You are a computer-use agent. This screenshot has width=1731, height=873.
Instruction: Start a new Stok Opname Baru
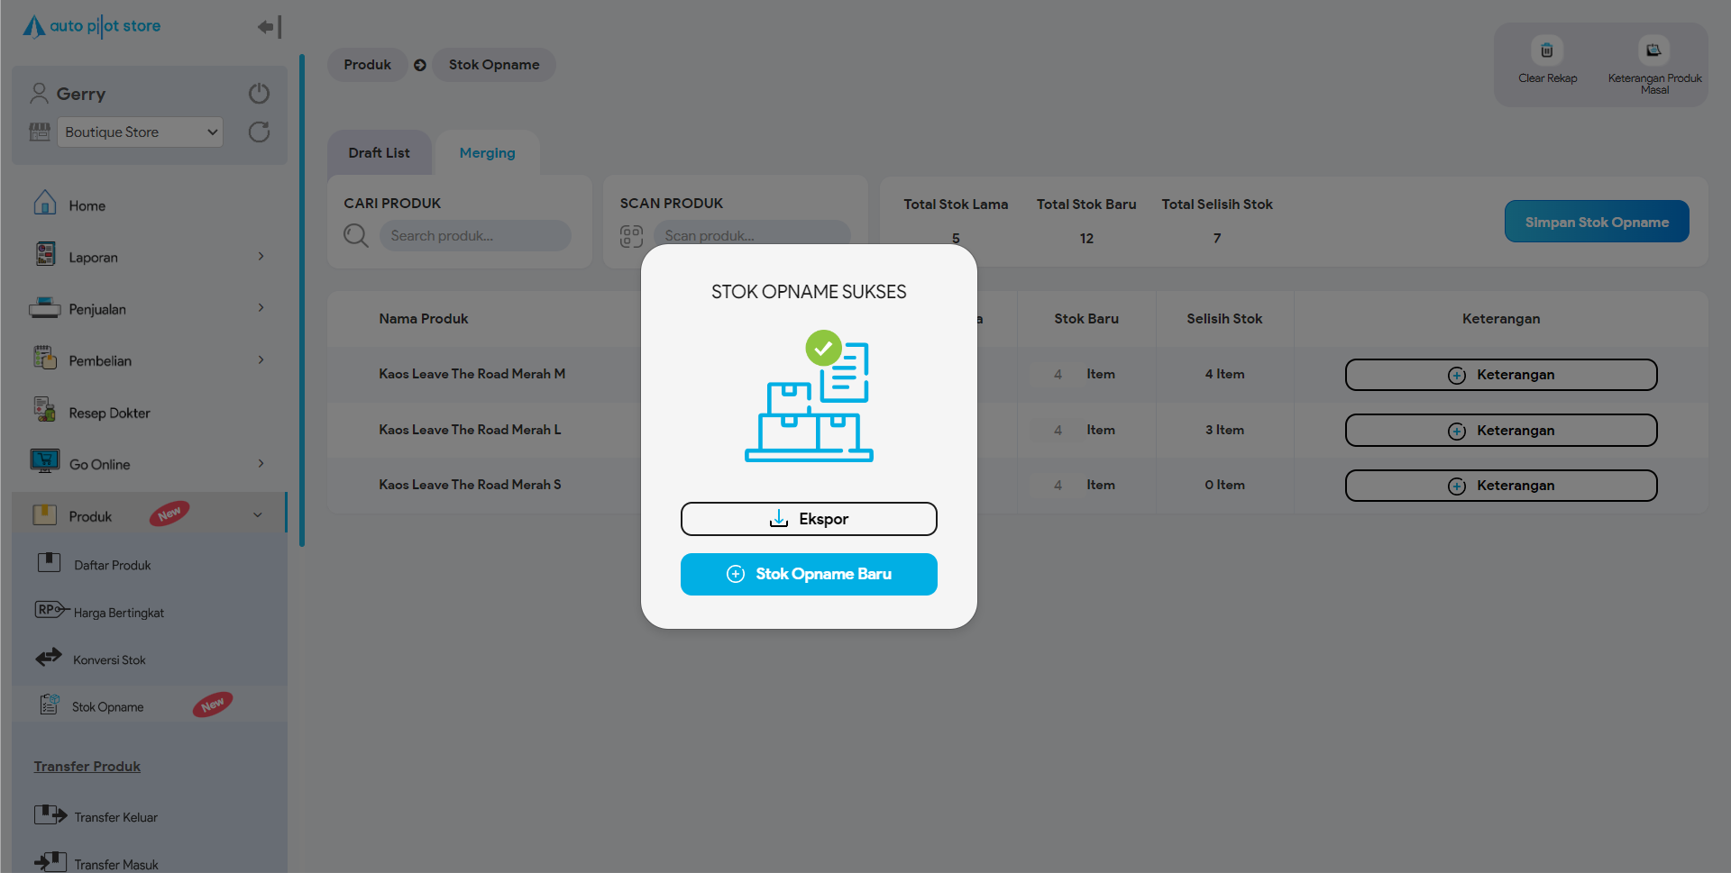[809, 574]
